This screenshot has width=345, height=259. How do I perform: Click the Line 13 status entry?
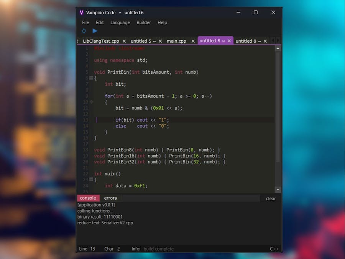(87, 249)
